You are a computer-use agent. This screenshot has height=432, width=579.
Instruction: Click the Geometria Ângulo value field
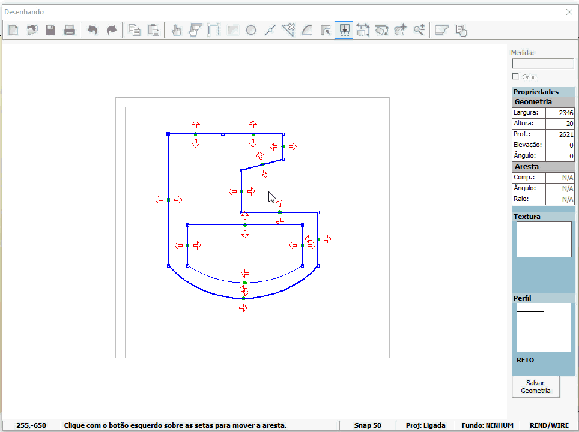coord(560,155)
